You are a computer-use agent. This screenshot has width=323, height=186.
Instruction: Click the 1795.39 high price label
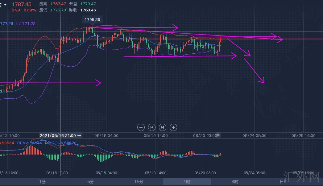[x=93, y=20]
